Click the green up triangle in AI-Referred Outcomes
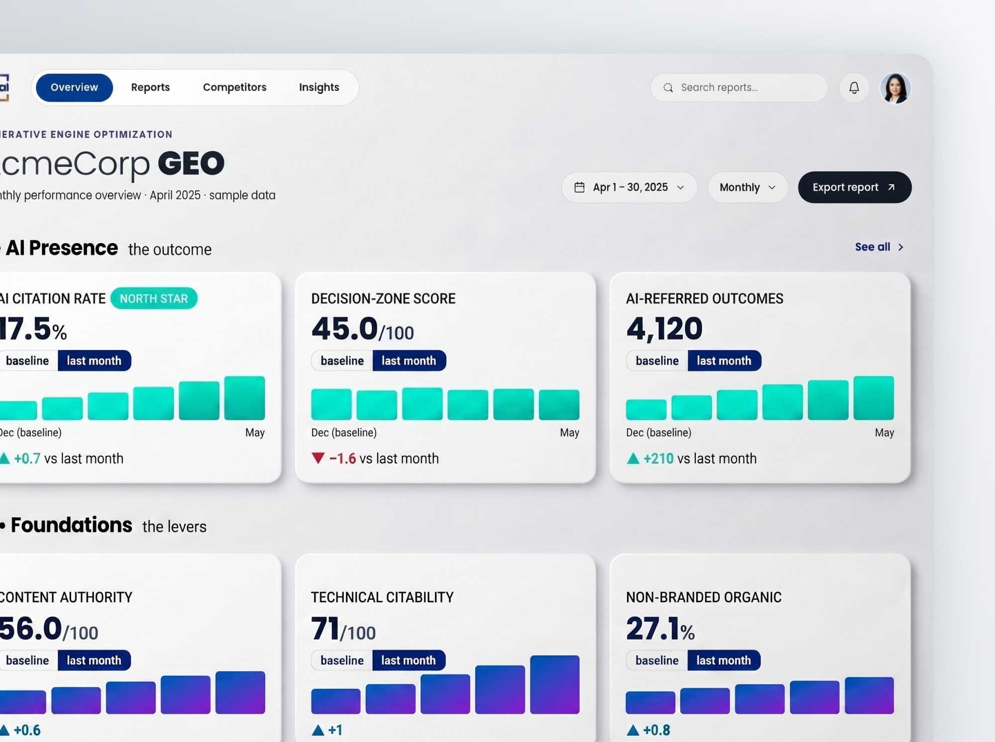The height and width of the screenshot is (742, 995). coord(633,458)
